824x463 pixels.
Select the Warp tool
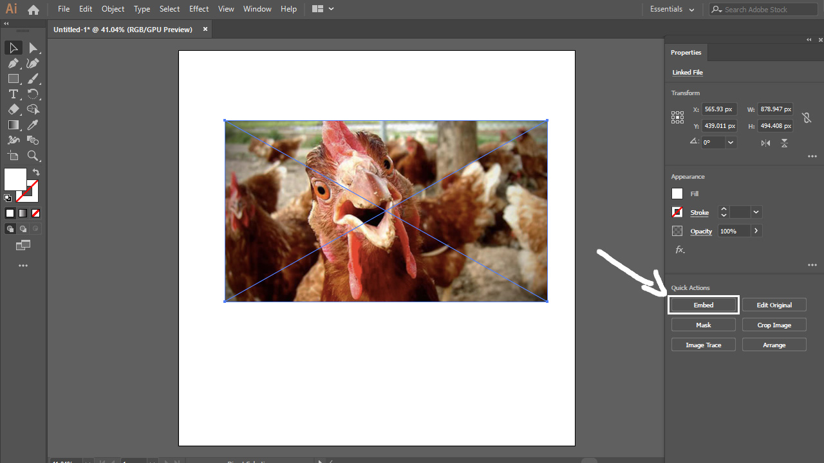pos(13,141)
